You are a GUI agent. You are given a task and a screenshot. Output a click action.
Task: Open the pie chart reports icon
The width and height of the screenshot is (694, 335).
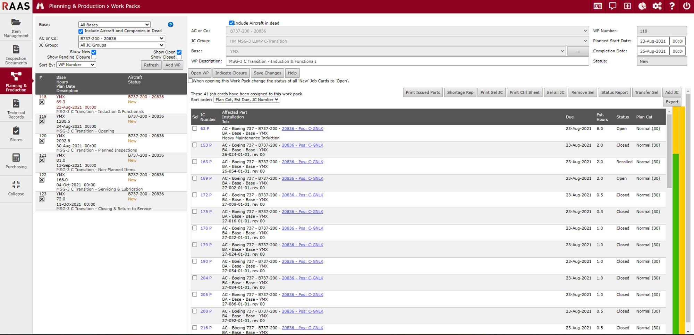(x=642, y=6)
